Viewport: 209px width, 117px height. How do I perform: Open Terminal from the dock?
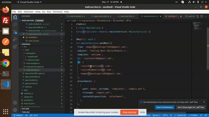[x=6, y=74]
